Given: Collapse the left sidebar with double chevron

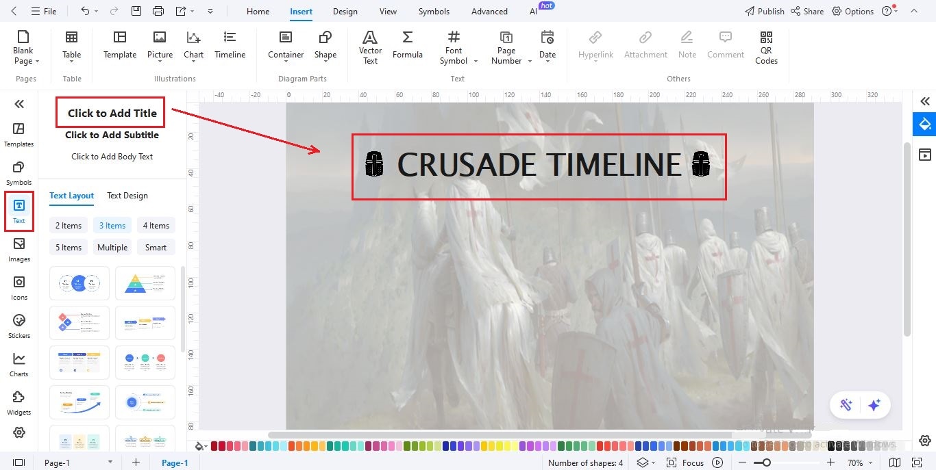Looking at the screenshot, I should click(x=19, y=104).
